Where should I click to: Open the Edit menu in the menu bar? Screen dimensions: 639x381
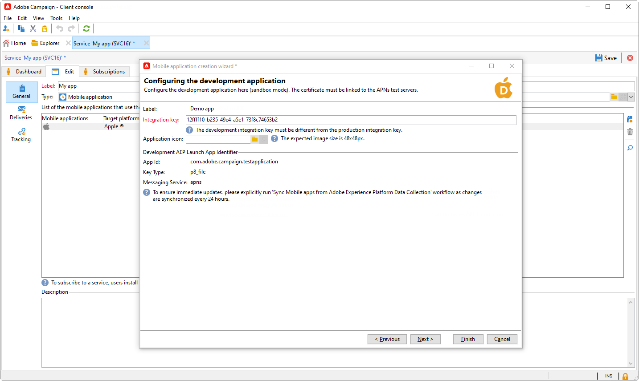[x=22, y=18]
